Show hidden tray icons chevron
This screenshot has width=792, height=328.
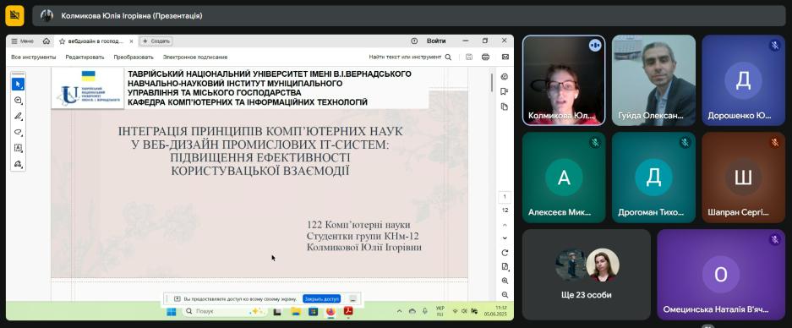pos(400,311)
